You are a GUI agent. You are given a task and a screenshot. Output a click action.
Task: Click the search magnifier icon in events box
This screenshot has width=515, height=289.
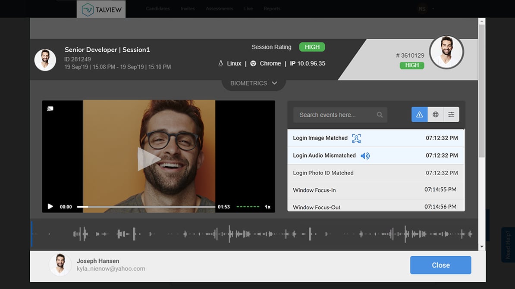pyautogui.click(x=380, y=115)
